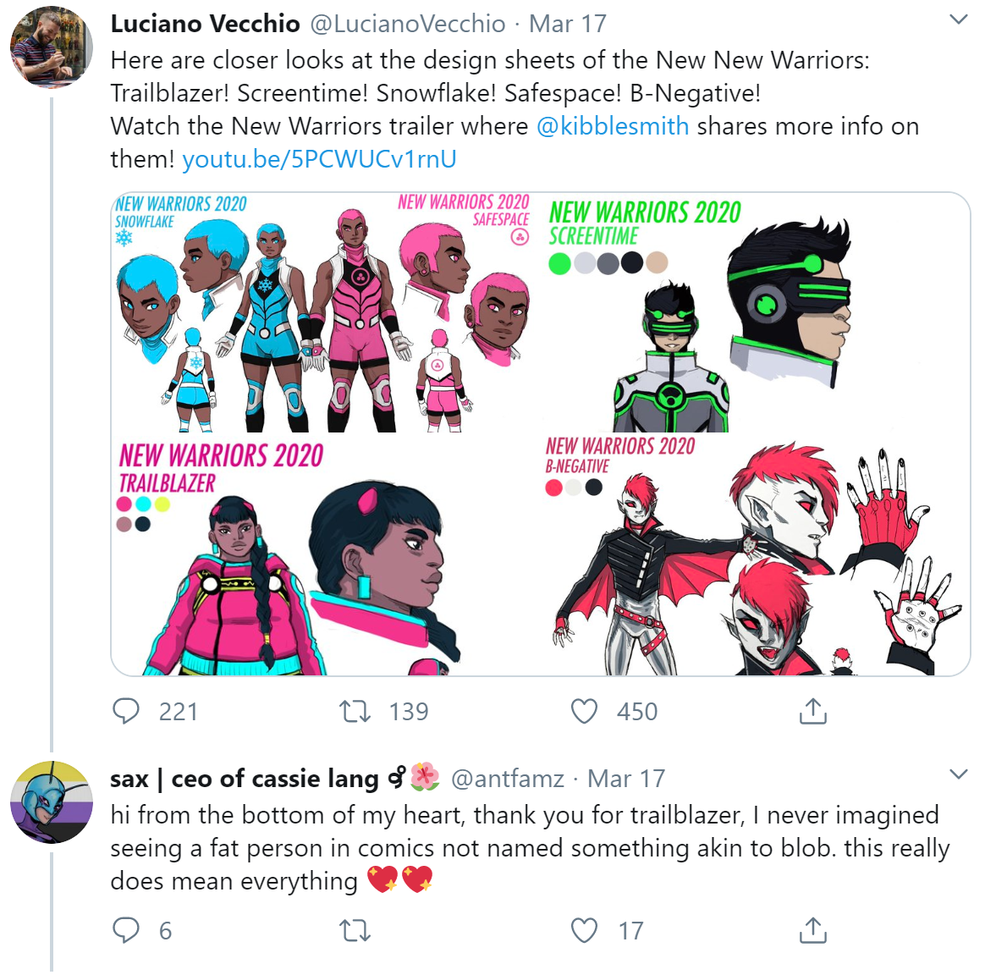The image size is (985, 975).
Task: Open sax's Ant-Man avatar profile
Action: 52,801
